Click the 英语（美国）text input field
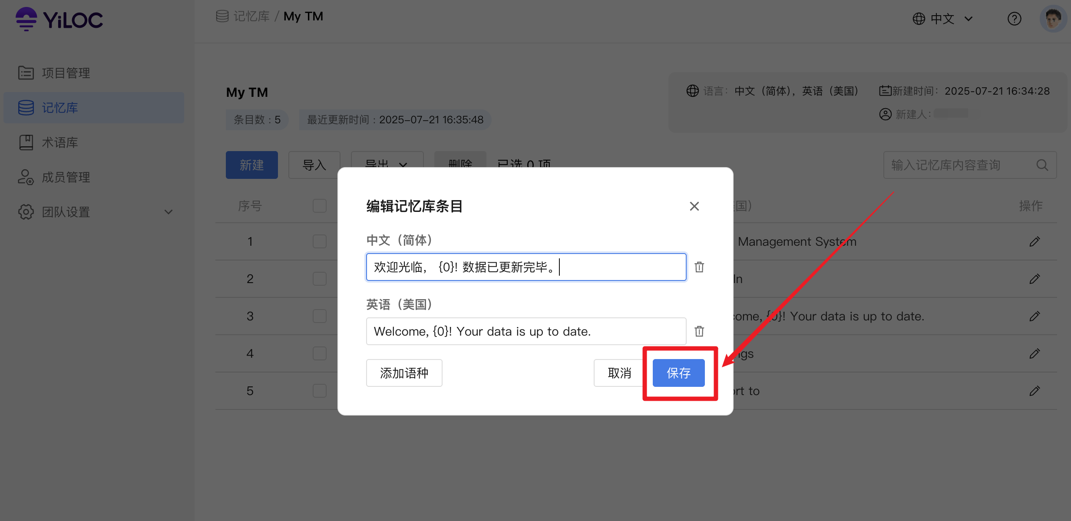Screen dimensions: 1071x521 [526, 331]
